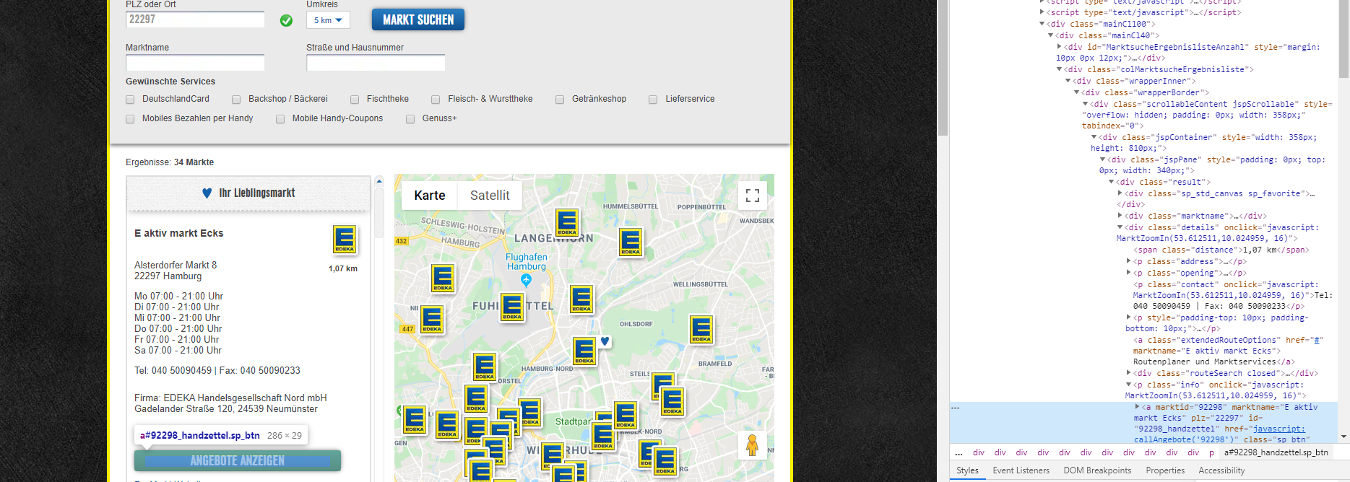Collapse the div class="details" node
The height and width of the screenshot is (482, 1350).
pos(1120,227)
